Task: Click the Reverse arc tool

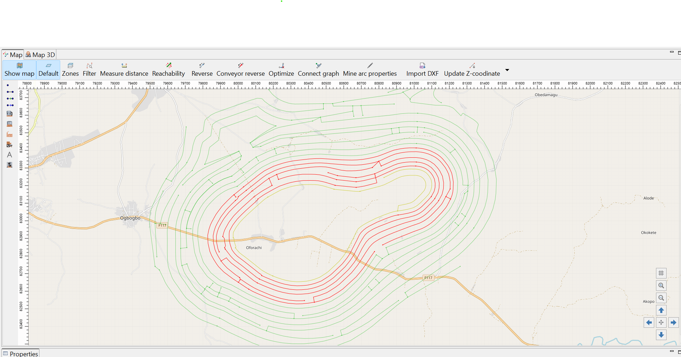Action: pos(202,70)
